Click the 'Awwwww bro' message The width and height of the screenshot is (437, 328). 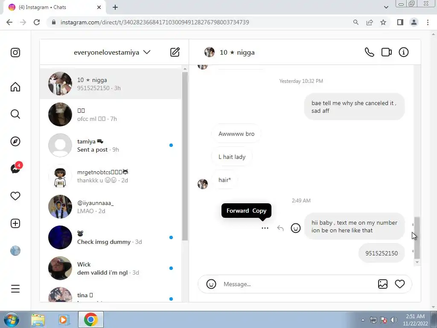pos(236,134)
